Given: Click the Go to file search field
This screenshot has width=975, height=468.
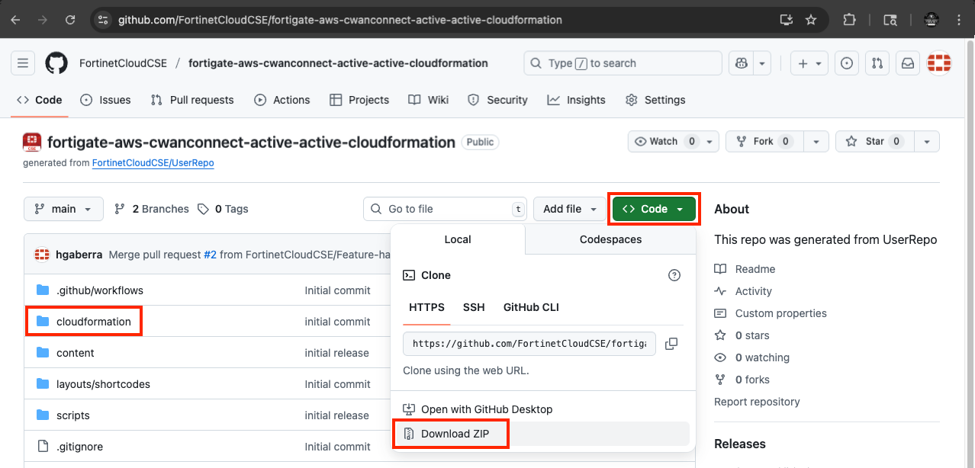Looking at the screenshot, I should tap(445, 209).
